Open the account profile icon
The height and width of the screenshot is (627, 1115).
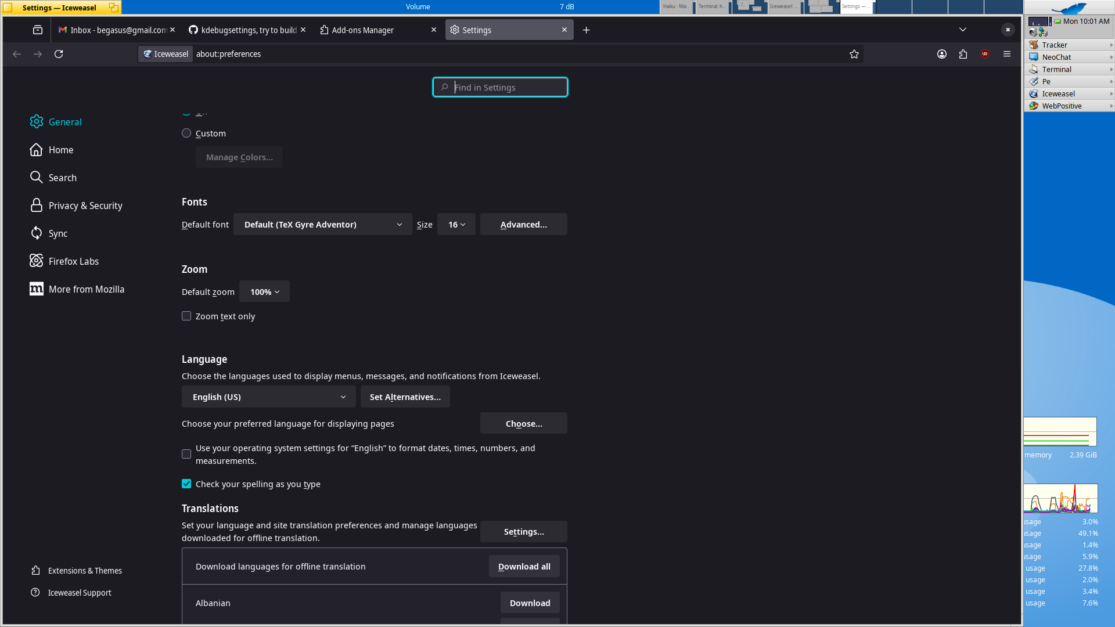(x=941, y=54)
